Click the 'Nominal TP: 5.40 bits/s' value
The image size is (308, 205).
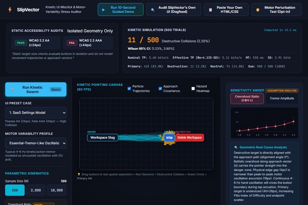148,58
